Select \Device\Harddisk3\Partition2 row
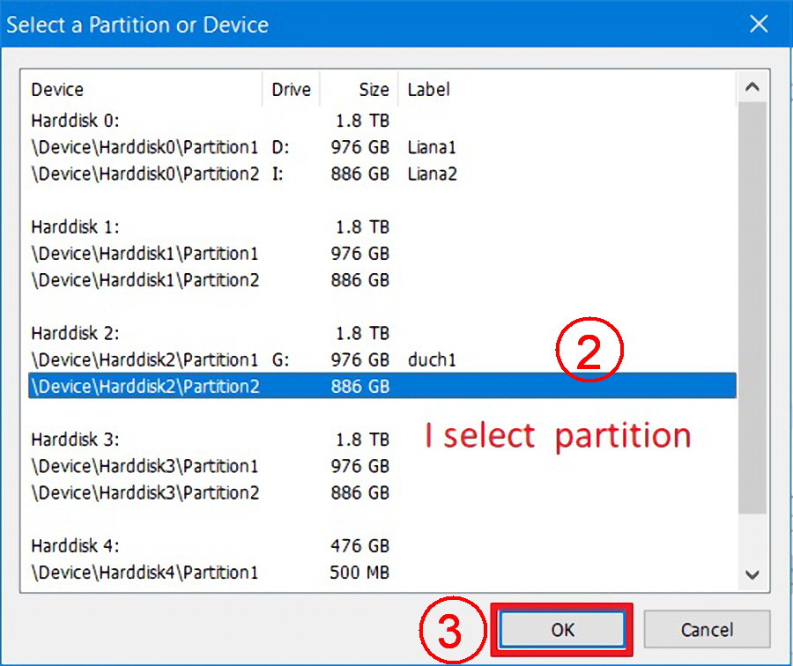This screenshot has height=666, width=793. click(382, 492)
